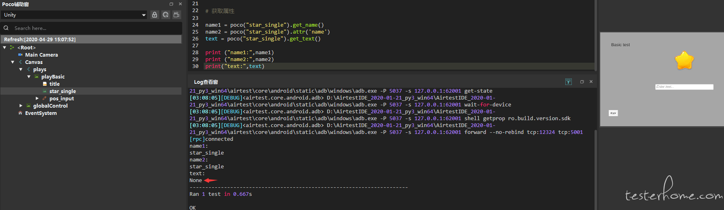
Task: Open the log filter funnel icon
Action: pyautogui.click(x=569, y=82)
